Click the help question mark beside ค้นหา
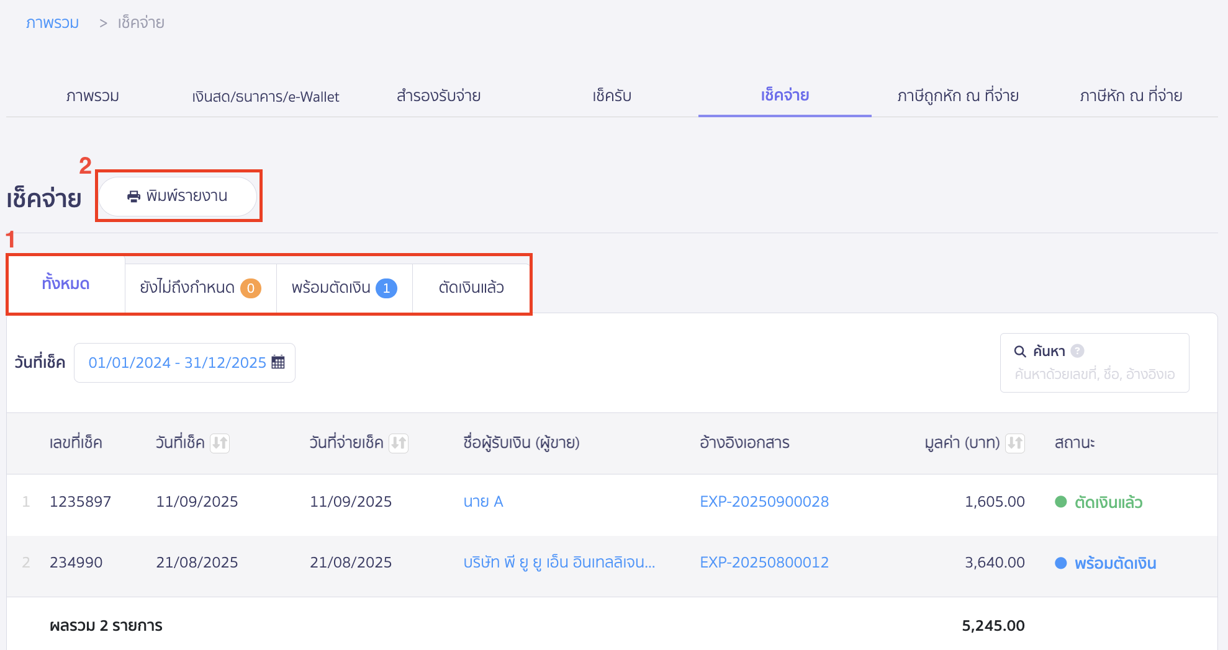 tap(1078, 351)
